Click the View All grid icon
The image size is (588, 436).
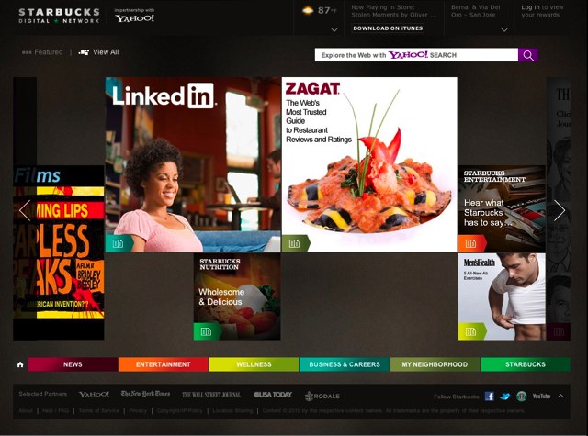(84, 52)
